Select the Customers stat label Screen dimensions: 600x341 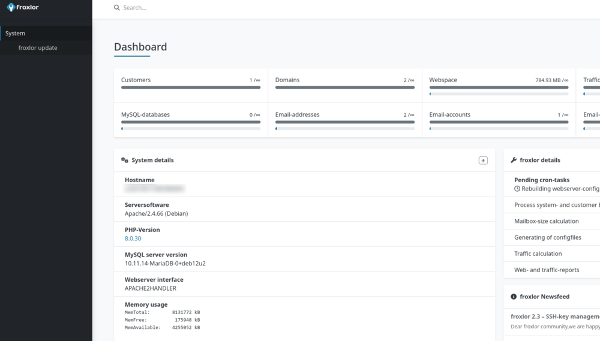click(136, 80)
